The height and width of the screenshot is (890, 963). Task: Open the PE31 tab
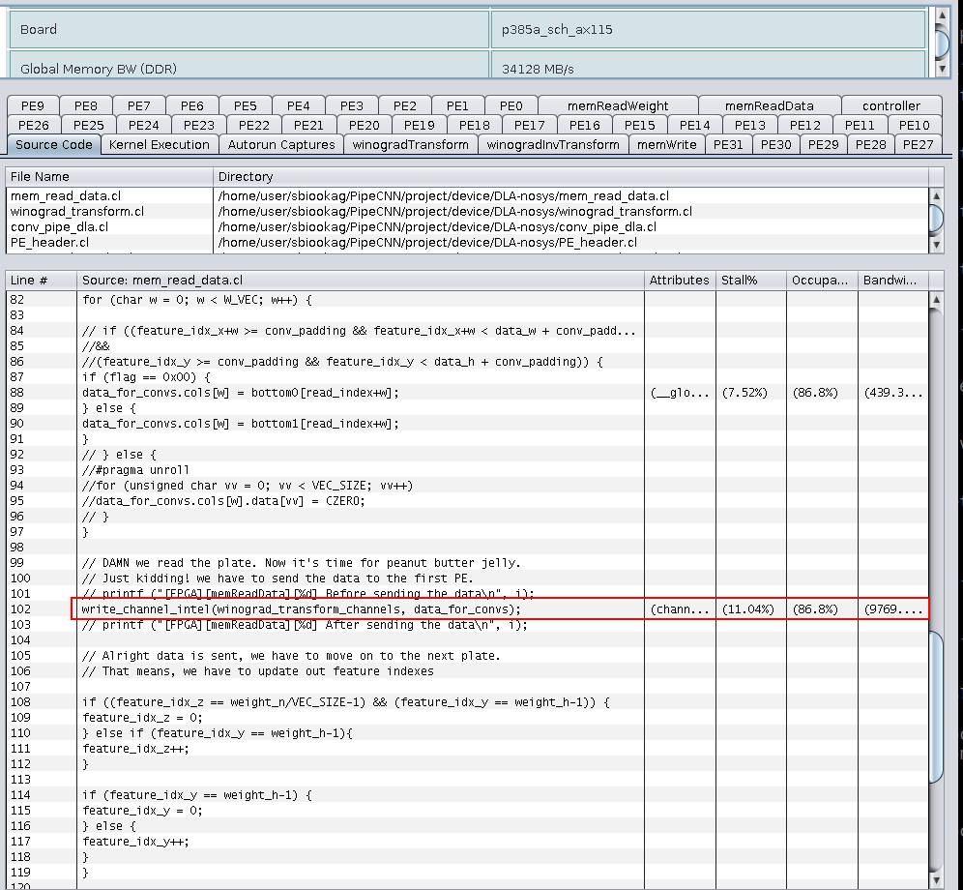tap(728, 144)
